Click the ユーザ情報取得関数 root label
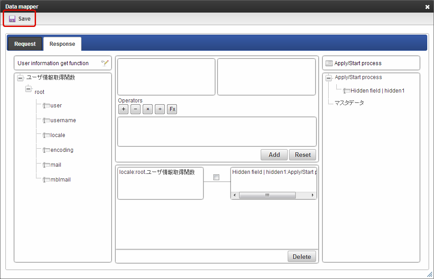434x279 pixels. (50, 77)
